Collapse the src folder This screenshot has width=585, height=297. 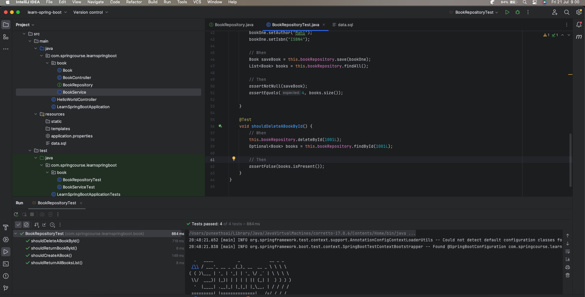coord(24,34)
